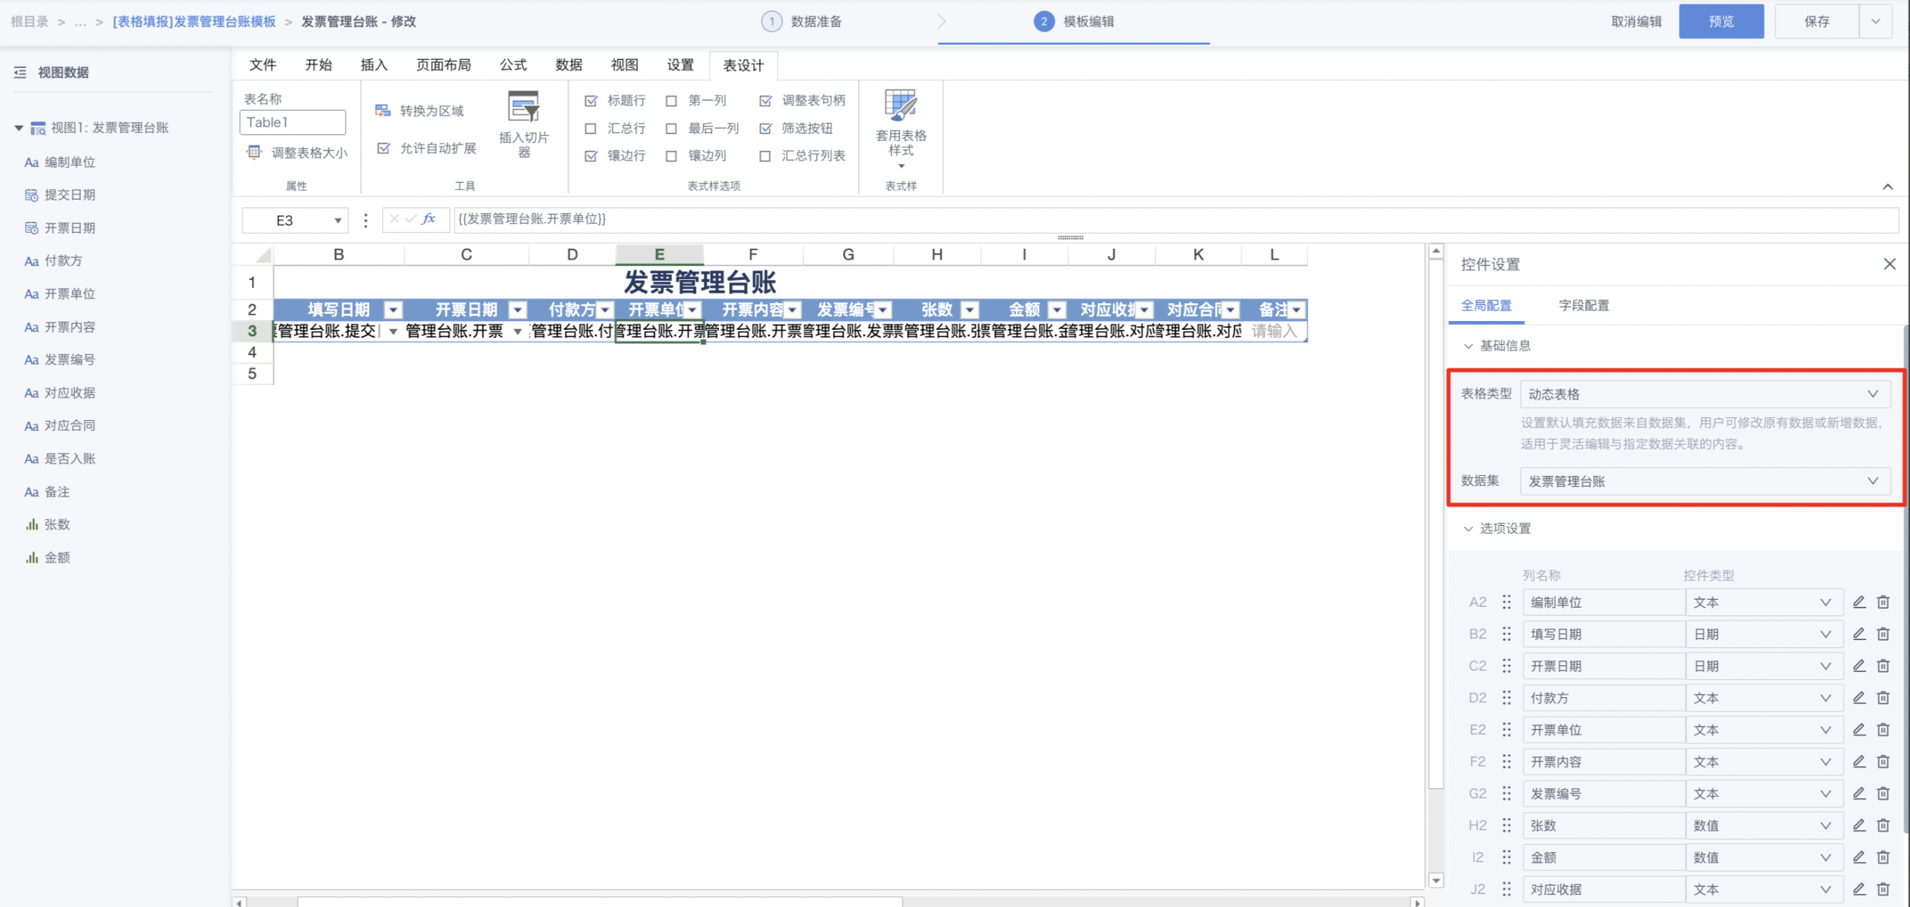The image size is (1910, 907).
Task: Toggle the 筛选按钮 checkbox
Action: point(765,128)
